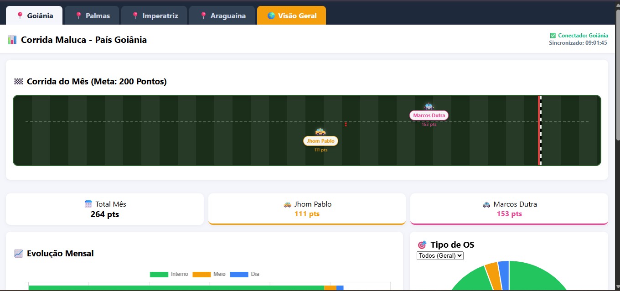Click the taxi icon in Jhom Pablo card
Screen dimensions: 620x291
coord(287,204)
